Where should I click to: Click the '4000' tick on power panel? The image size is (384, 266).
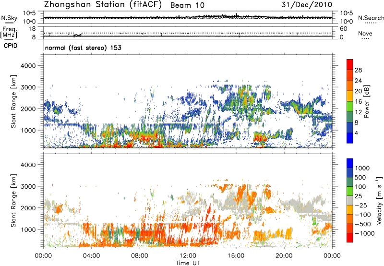28,66
